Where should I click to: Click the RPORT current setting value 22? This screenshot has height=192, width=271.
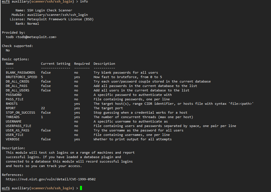pyautogui.click(x=43, y=108)
